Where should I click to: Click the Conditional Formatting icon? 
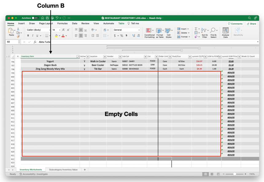[149, 31]
